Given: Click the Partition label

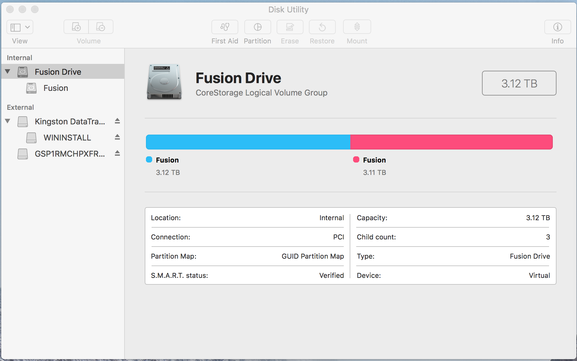Looking at the screenshot, I should click(257, 41).
